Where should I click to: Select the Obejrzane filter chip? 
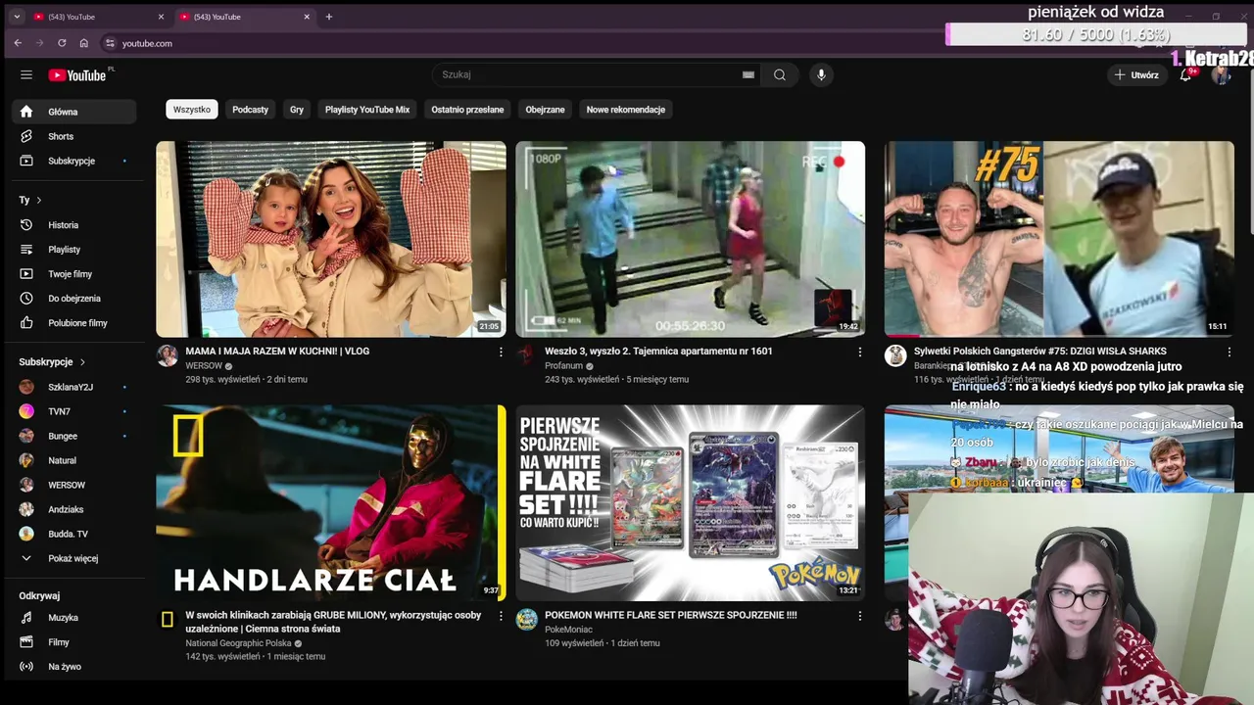(x=545, y=110)
